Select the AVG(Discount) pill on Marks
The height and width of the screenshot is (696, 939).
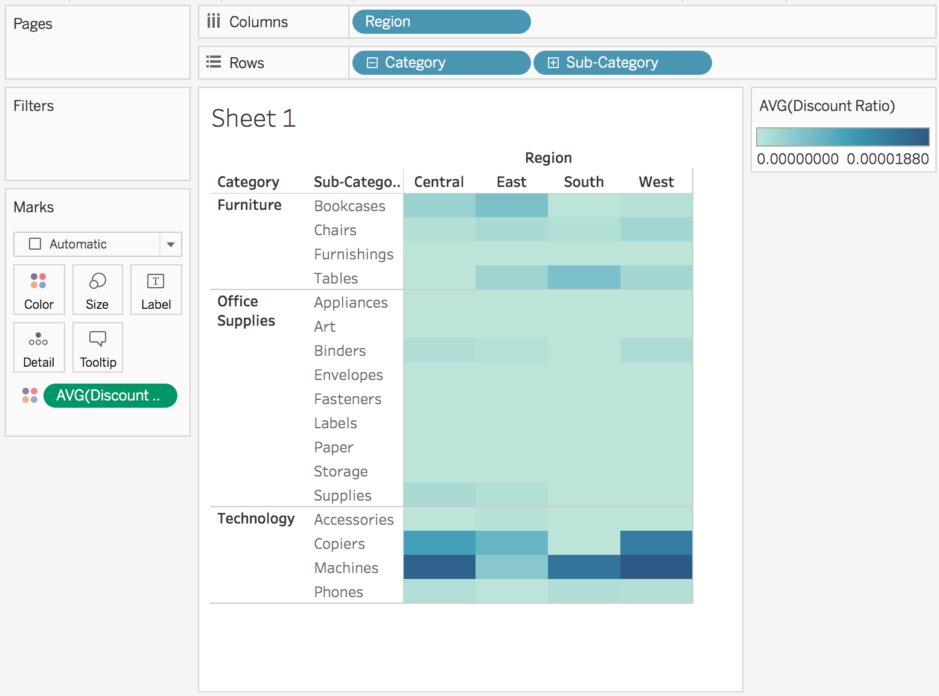[x=110, y=396]
